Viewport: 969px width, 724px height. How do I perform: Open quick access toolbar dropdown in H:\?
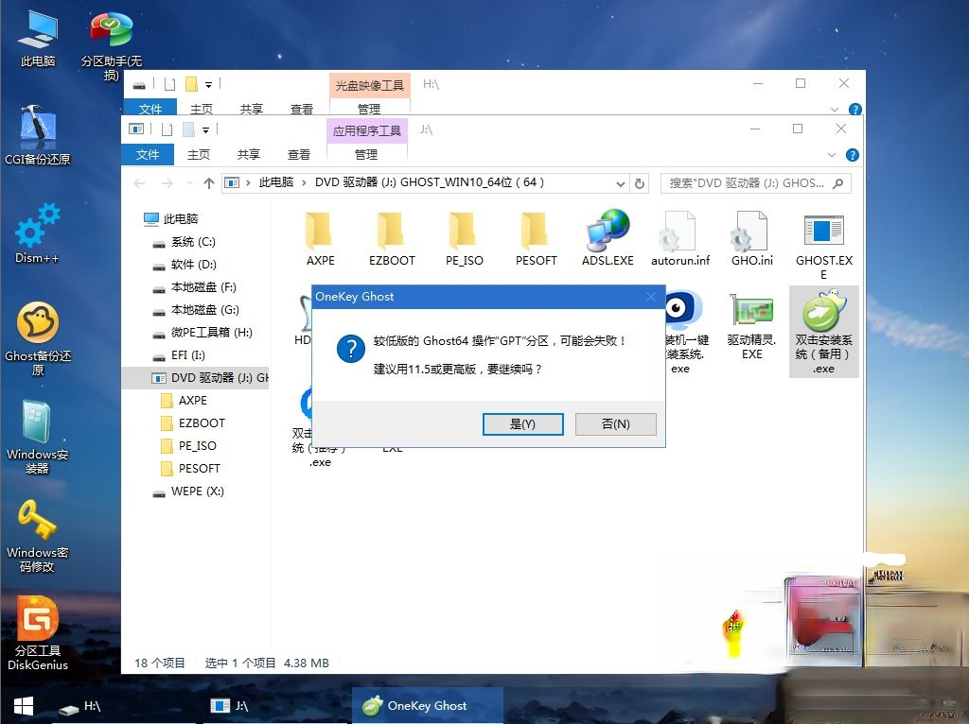point(208,84)
